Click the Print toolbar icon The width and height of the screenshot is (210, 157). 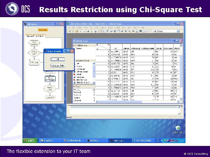pyautogui.click(x=88, y=31)
